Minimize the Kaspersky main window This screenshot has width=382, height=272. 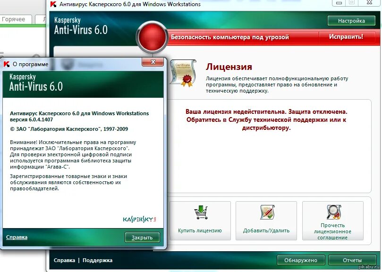tap(339, 3)
